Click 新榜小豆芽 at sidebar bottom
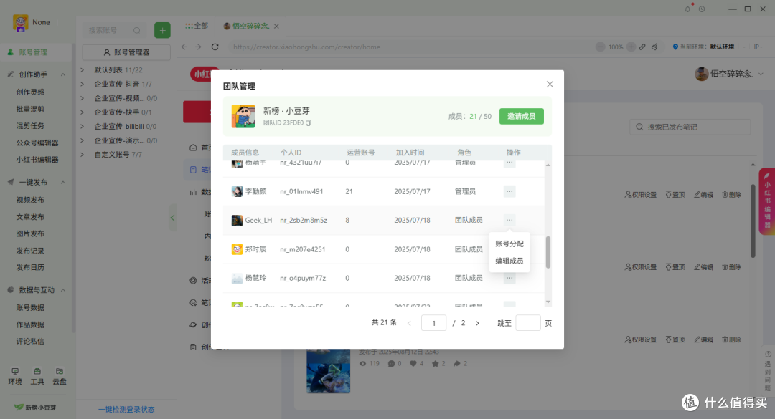The height and width of the screenshot is (419, 775). (35, 408)
